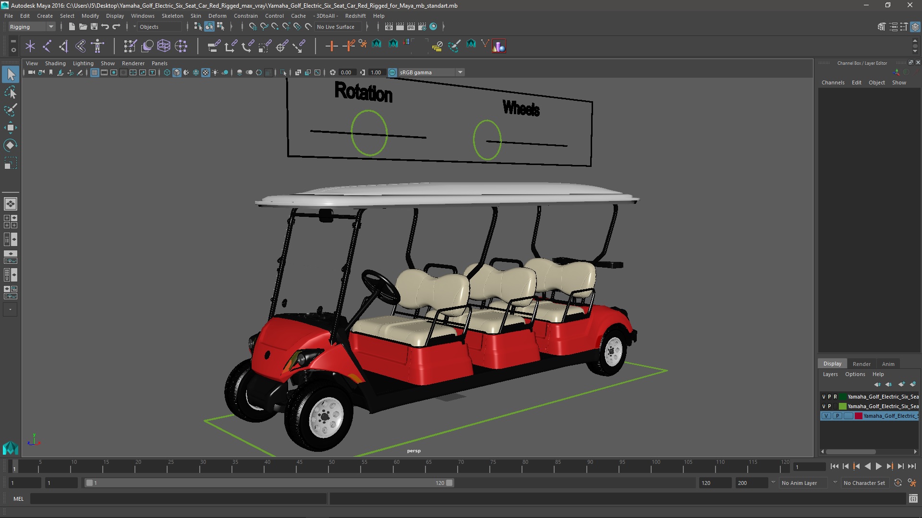The height and width of the screenshot is (518, 922).
Task: Open the layer editor Options menu
Action: pyautogui.click(x=855, y=374)
